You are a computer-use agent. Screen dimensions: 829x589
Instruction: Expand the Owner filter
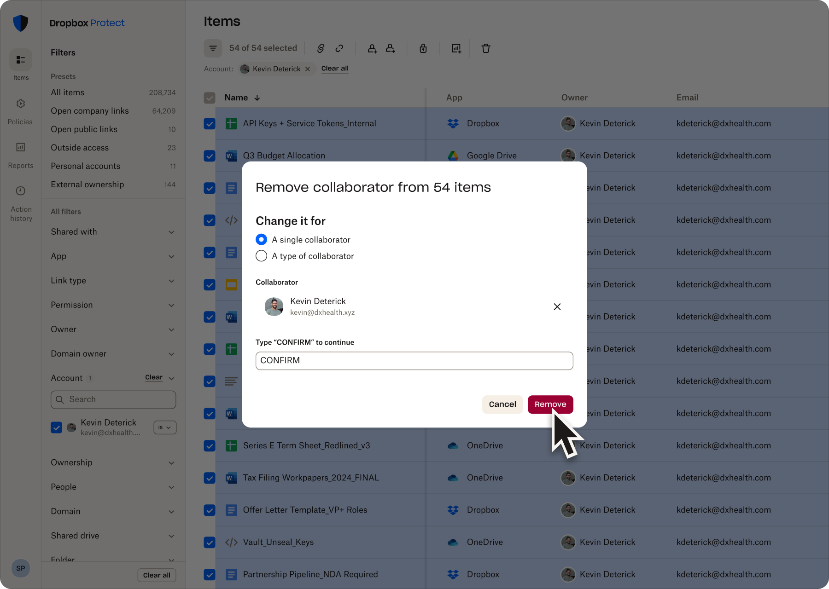click(113, 329)
